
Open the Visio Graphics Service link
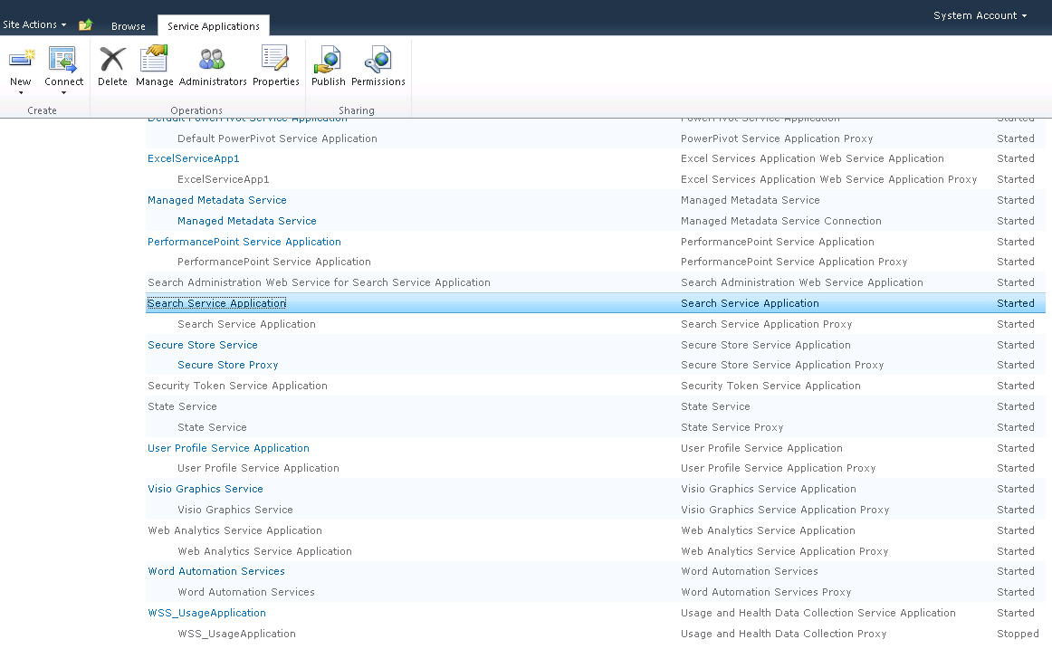coord(206,490)
